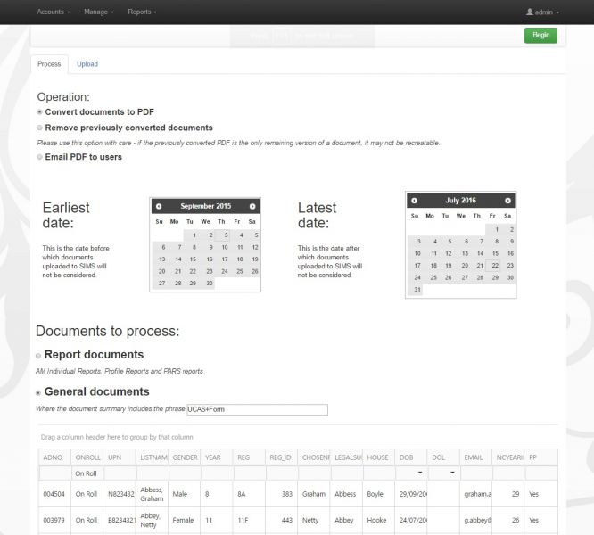This screenshot has height=535, width=594.
Task: Sort by the PP column header
Action: click(541, 457)
